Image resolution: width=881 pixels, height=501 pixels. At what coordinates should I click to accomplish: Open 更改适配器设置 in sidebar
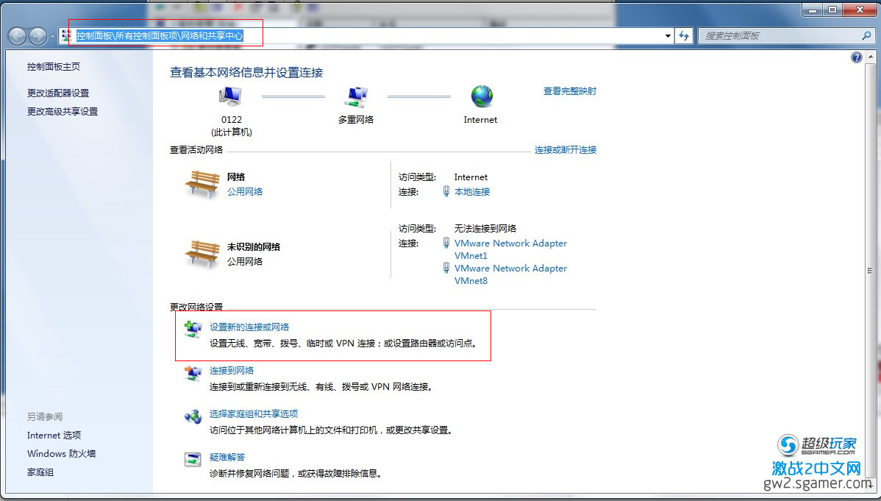58,93
